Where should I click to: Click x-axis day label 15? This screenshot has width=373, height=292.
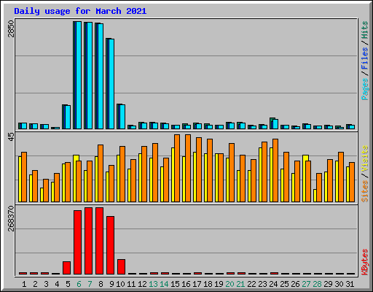tap(175, 284)
